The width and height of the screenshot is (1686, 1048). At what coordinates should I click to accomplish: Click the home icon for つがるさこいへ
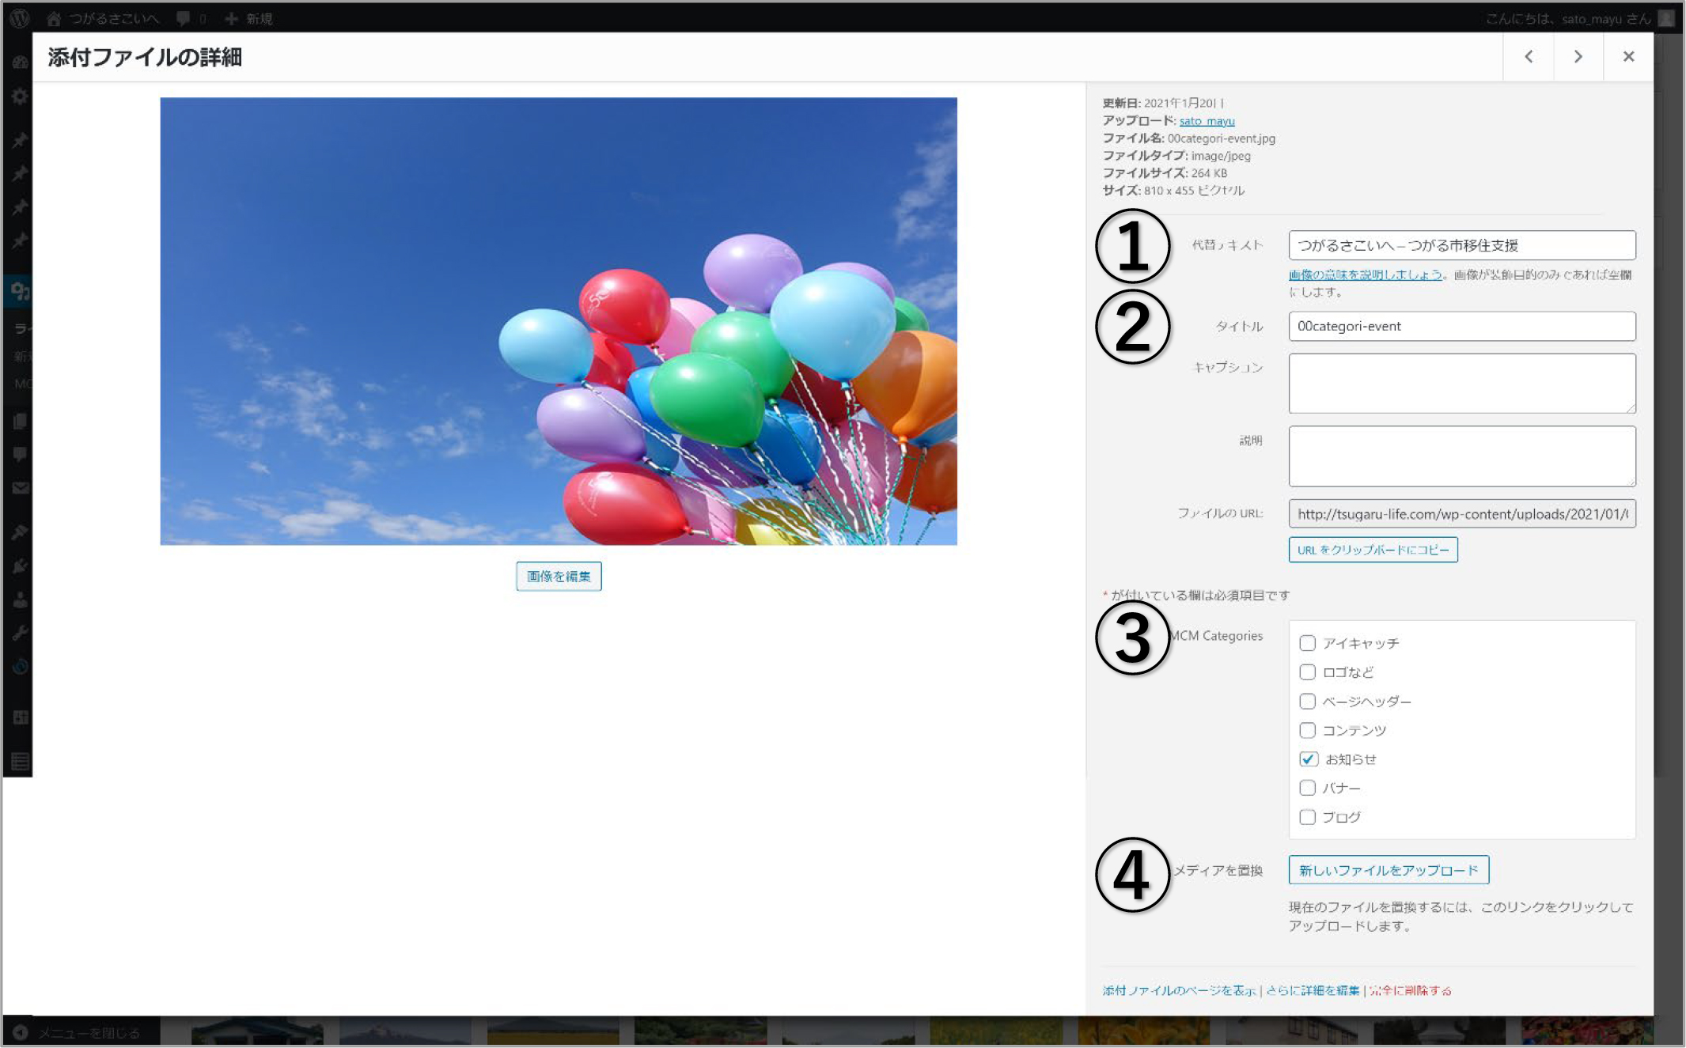pyautogui.click(x=54, y=17)
